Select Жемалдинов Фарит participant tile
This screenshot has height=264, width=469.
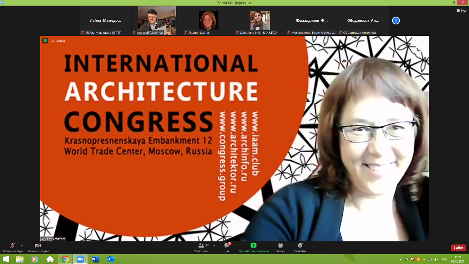point(312,20)
